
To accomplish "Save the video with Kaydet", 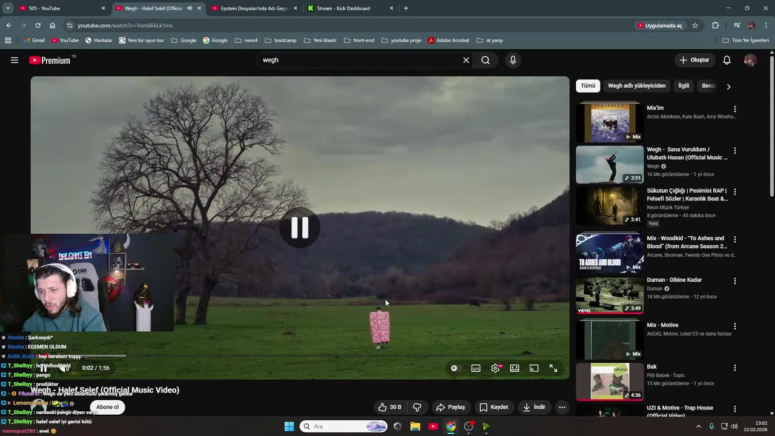I will [x=494, y=407].
